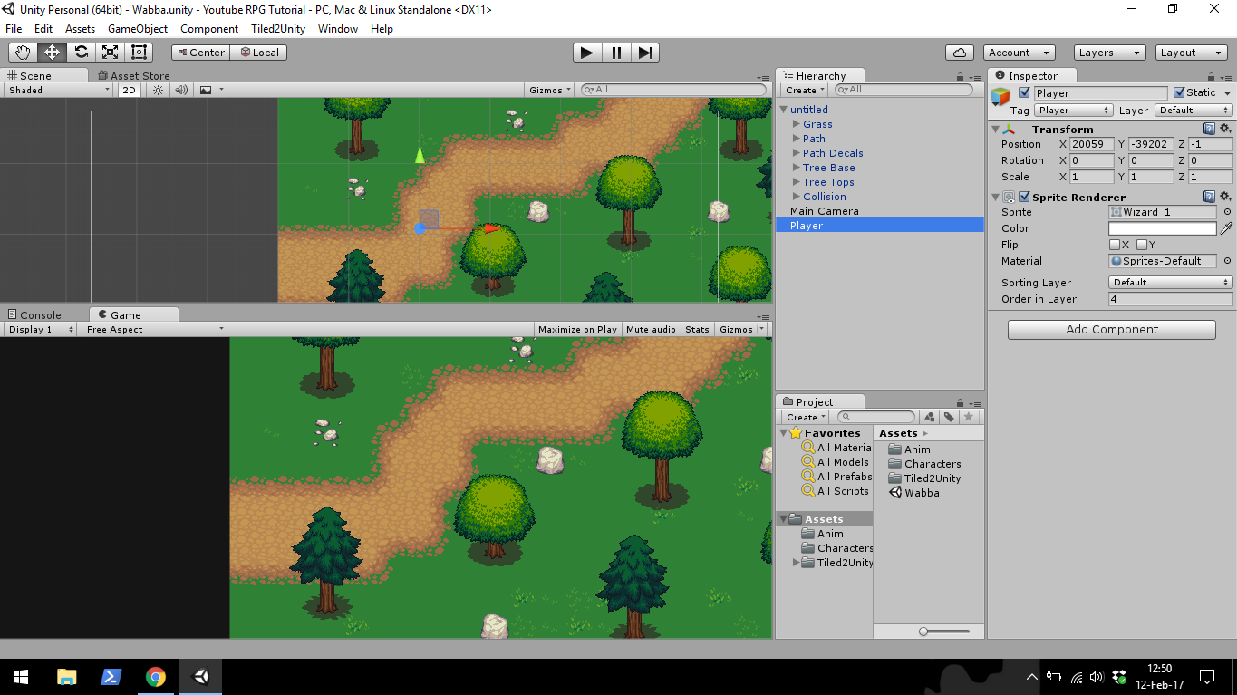Toggle scene audio speaker icon
The height and width of the screenshot is (695, 1237).
[x=181, y=90]
